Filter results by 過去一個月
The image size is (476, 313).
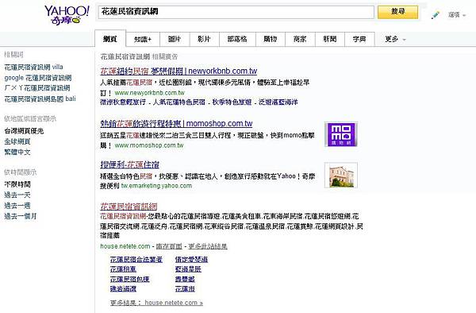[x=21, y=216]
